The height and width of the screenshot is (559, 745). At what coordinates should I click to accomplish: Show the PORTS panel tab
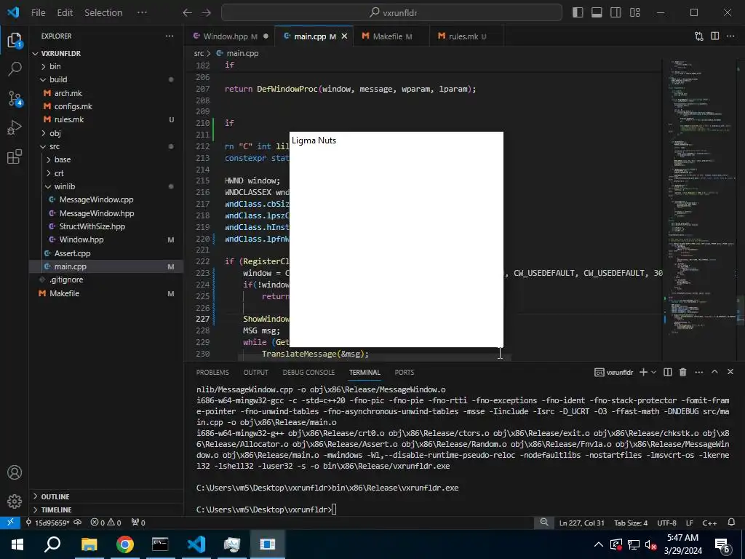click(x=405, y=372)
